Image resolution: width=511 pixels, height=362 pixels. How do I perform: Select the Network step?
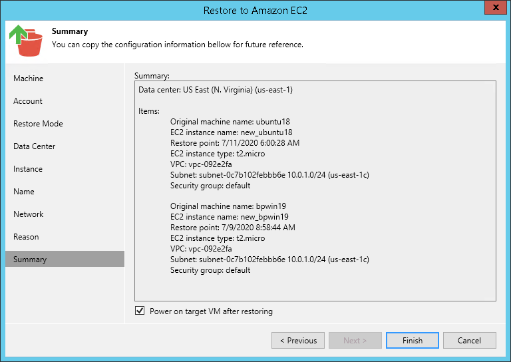point(29,214)
